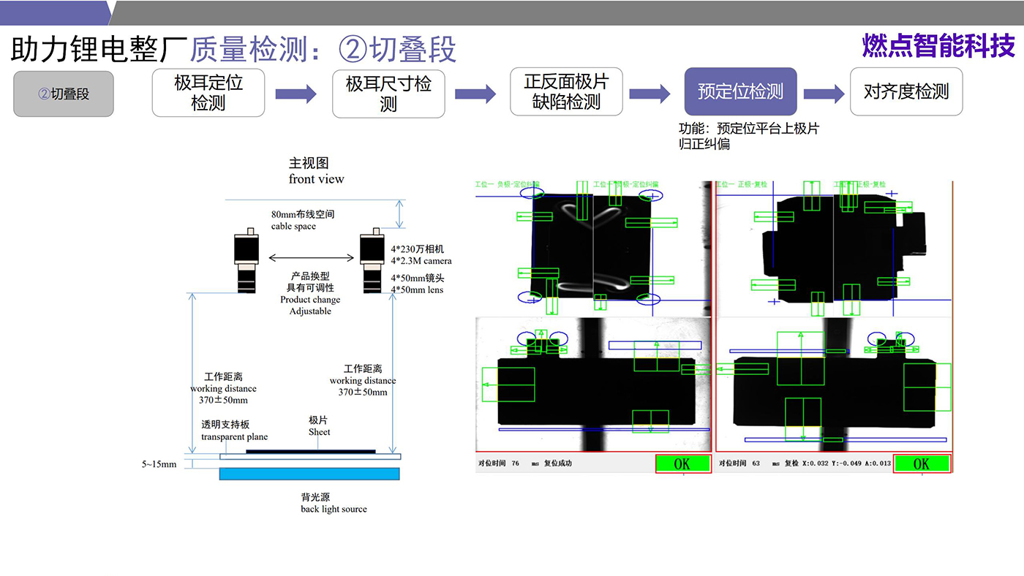Select the highlighted 预定位检测 step
The image size is (1024, 576).
[x=740, y=92]
